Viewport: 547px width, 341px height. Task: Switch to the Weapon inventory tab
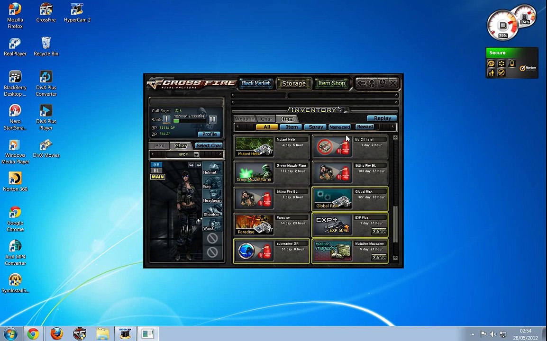point(244,119)
